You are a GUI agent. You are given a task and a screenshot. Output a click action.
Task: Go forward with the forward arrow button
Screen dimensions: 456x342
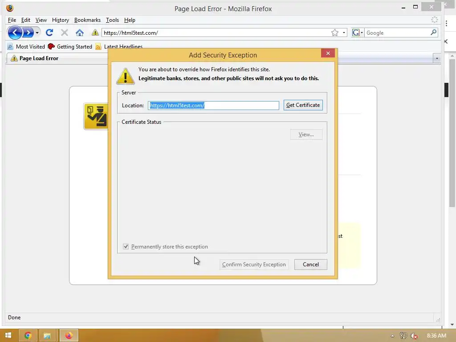(28, 33)
